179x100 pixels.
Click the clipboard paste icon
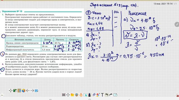pos(19,91)
